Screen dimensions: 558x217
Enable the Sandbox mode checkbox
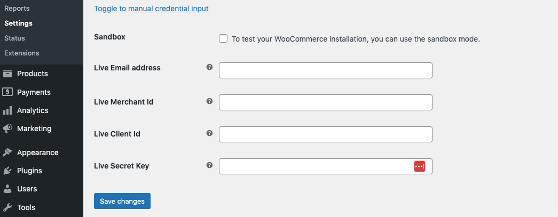tap(223, 38)
